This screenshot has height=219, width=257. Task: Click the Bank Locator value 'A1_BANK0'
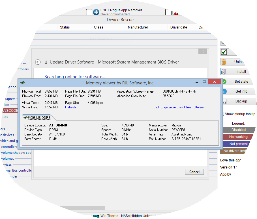(57, 134)
